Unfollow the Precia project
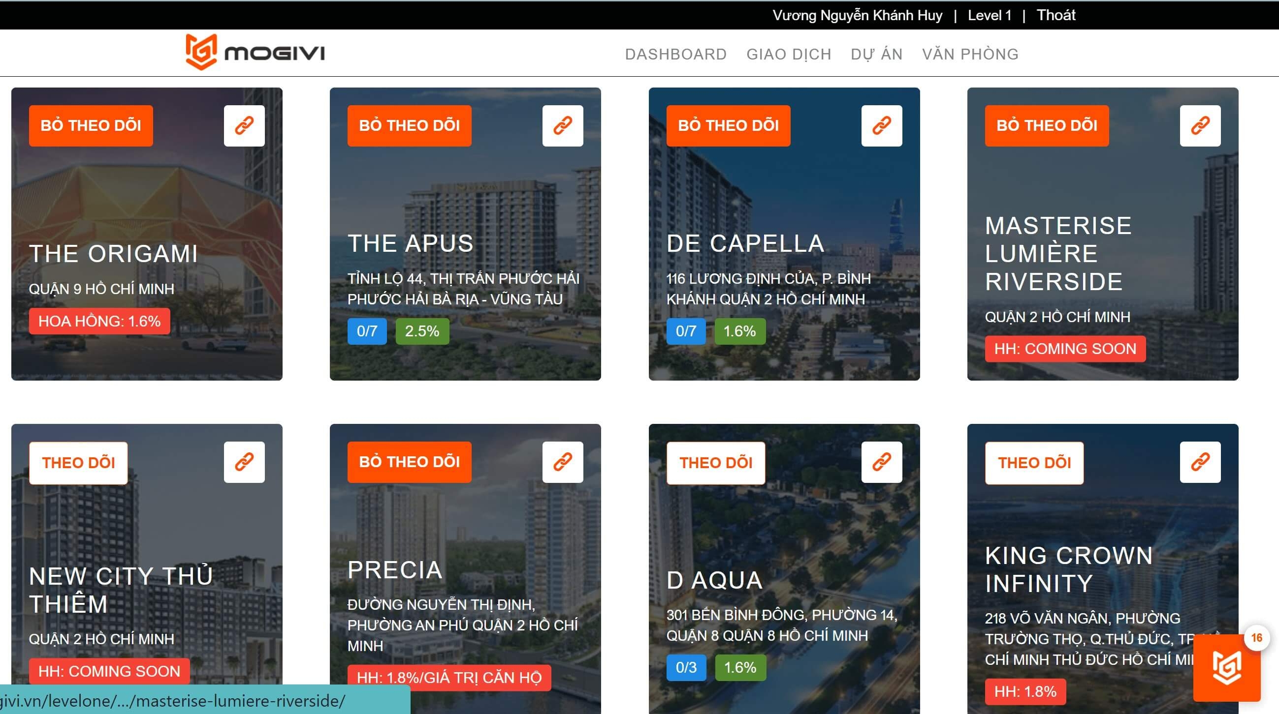Image resolution: width=1279 pixels, height=714 pixels. click(x=409, y=462)
